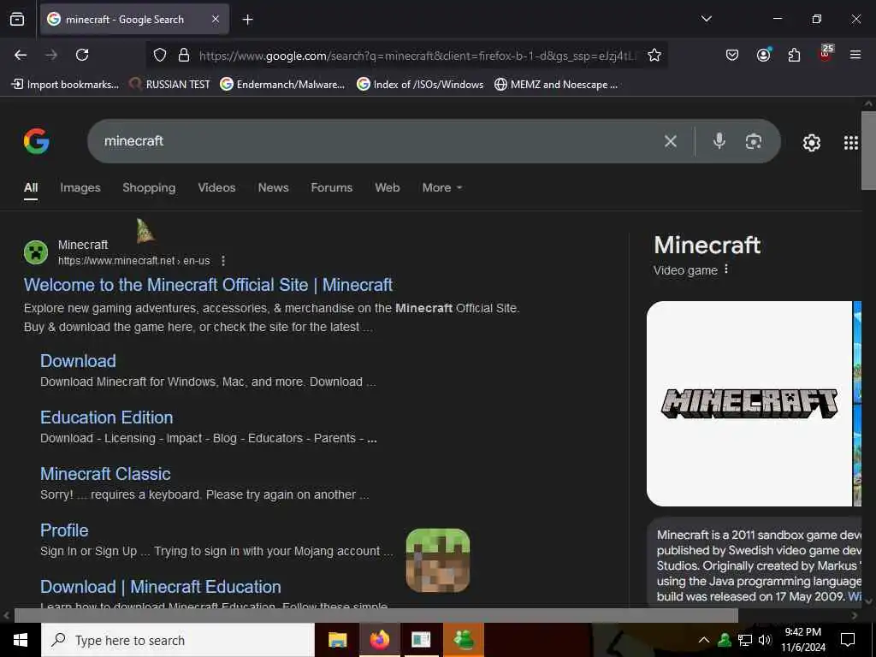
Task: Open the Profile sitelink
Action: point(64,530)
